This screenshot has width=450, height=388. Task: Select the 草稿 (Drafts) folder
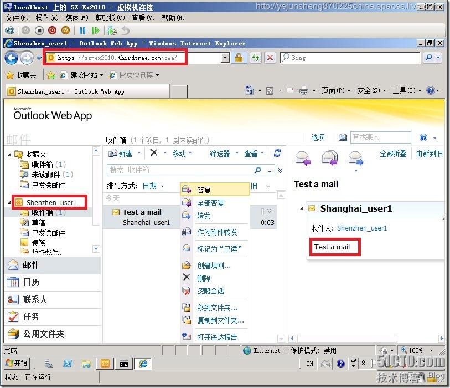38,223
